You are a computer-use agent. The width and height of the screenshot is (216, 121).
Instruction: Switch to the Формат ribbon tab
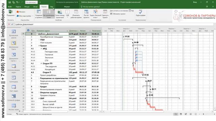pos(67,7)
